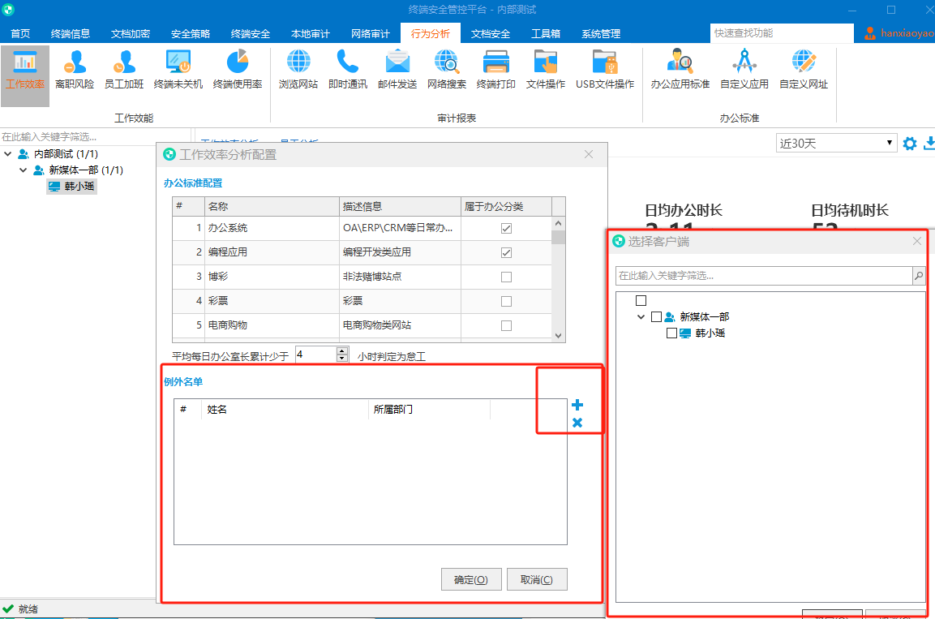The height and width of the screenshot is (619, 935).
Task: Switch to the 本地审计 tab
Action: point(310,33)
